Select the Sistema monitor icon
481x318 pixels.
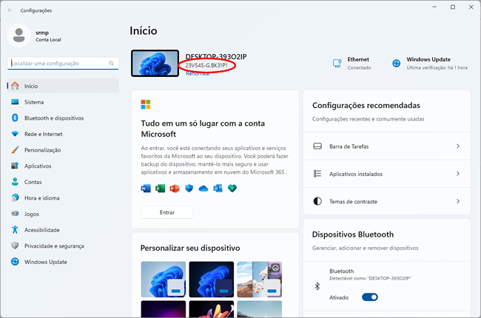pyautogui.click(x=15, y=102)
